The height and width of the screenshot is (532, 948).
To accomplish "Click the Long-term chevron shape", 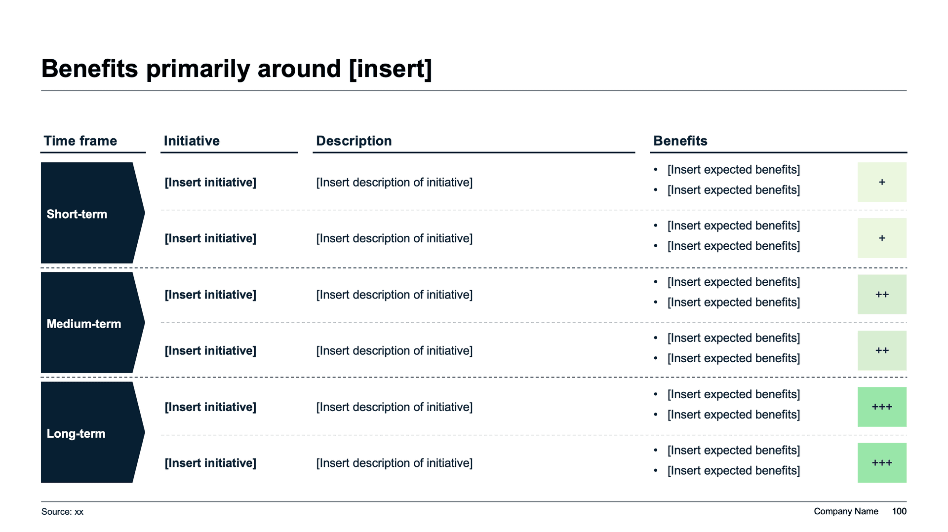I will 89,433.
